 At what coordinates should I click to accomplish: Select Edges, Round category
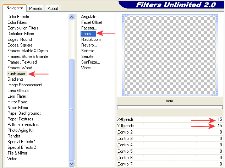[20, 39]
